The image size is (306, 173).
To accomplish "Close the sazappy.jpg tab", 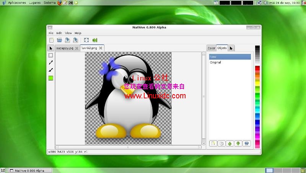I will click(77, 48).
